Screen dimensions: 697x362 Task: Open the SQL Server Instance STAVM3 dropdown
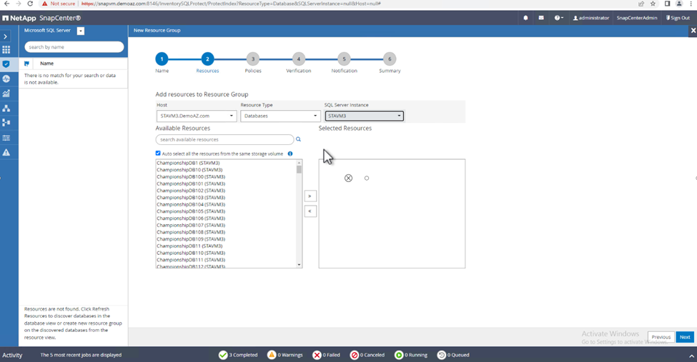coord(364,116)
